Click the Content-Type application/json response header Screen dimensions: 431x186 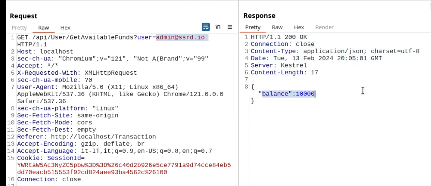(x=335, y=51)
